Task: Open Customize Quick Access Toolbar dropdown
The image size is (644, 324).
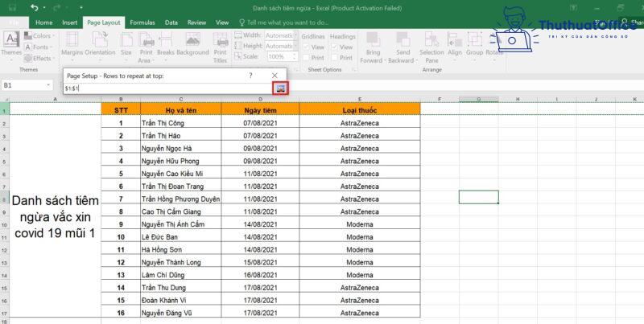Action: [81, 8]
